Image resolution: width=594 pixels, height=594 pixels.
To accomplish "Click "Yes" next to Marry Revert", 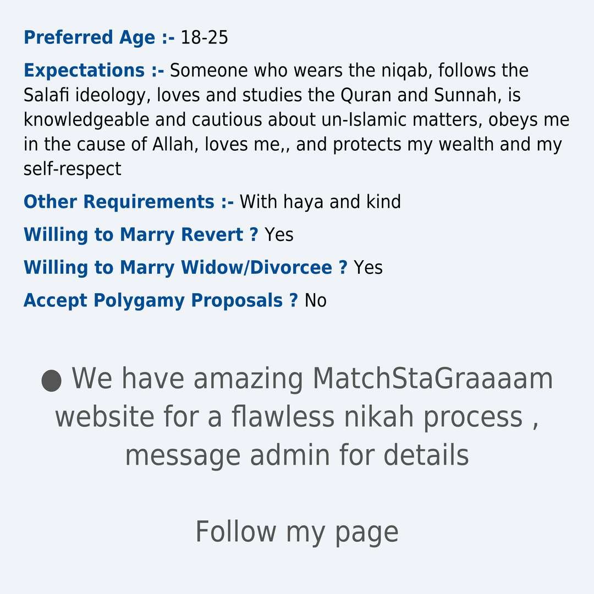I will [279, 235].
